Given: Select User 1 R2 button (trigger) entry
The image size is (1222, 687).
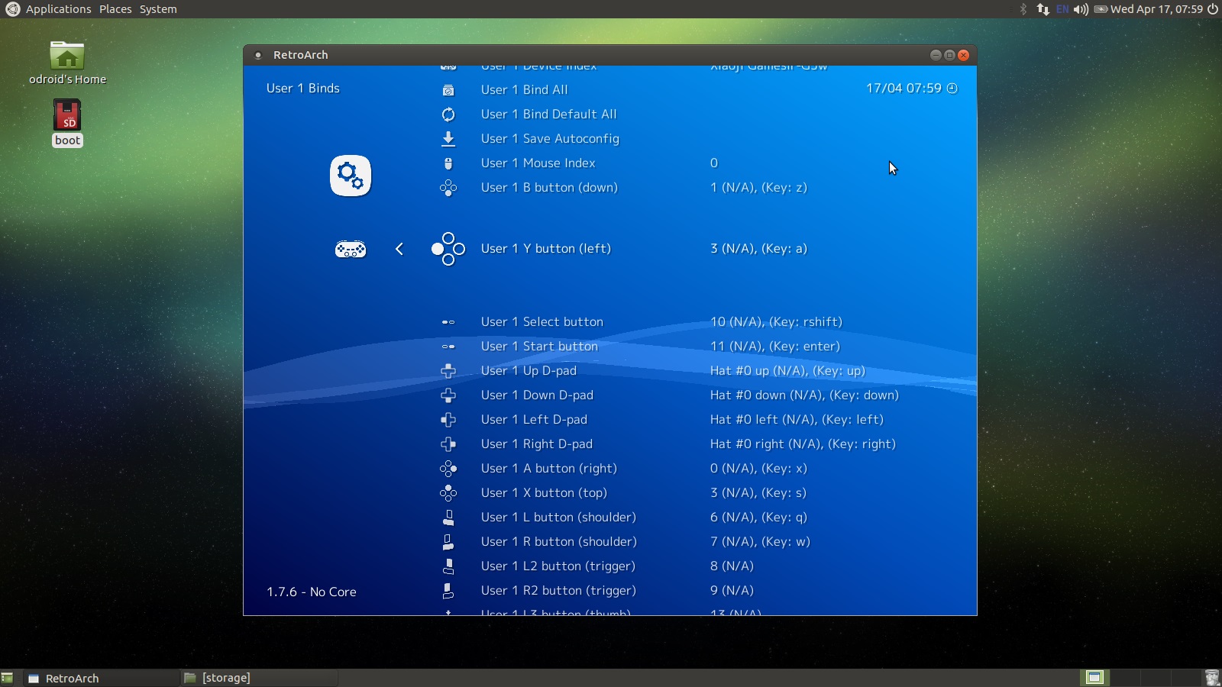Looking at the screenshot, I should [x=558, y=591].
